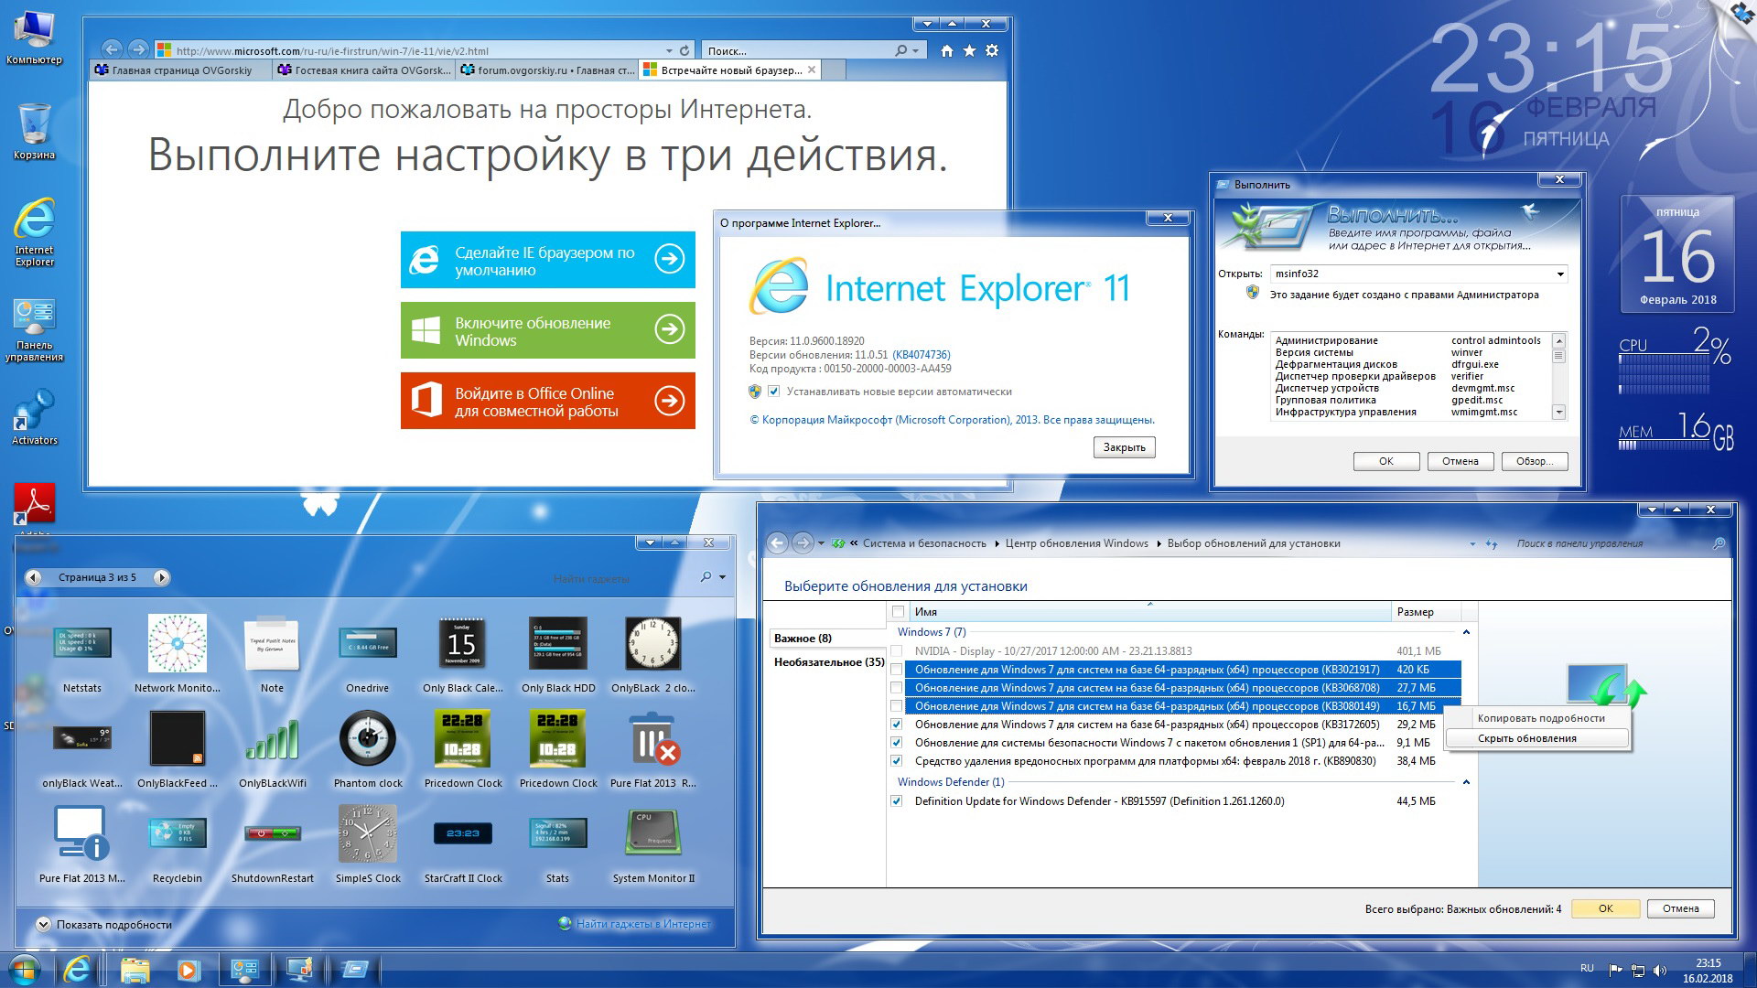The width and height of the screenshot is (1757, 988).
Task: Go to next gadget gallery page arrow
Action: [161, 577]
